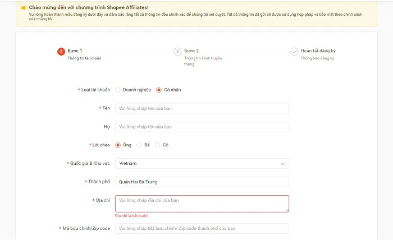393x240 pixels.
Task: Click the 'Thông tin kênh truyền thông' subtitle
Action: (203, 61)
